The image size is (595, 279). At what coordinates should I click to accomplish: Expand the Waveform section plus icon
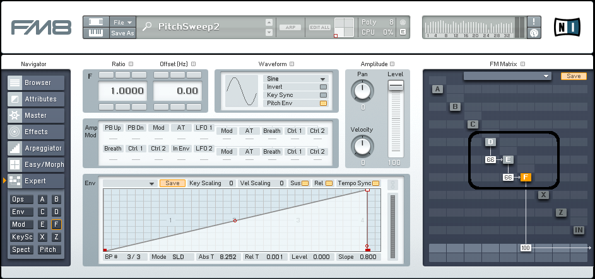click(x=292, y=64)
